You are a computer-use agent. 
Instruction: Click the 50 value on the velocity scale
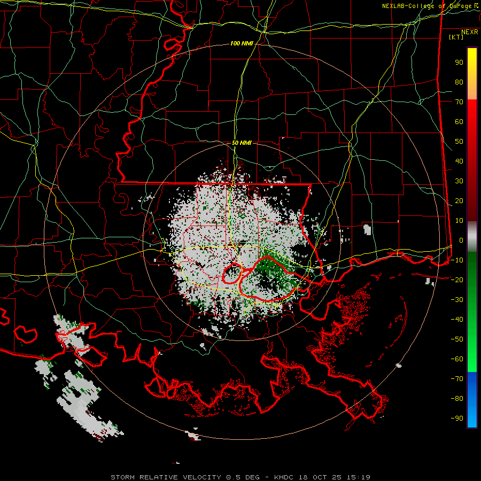coord(459,142)
